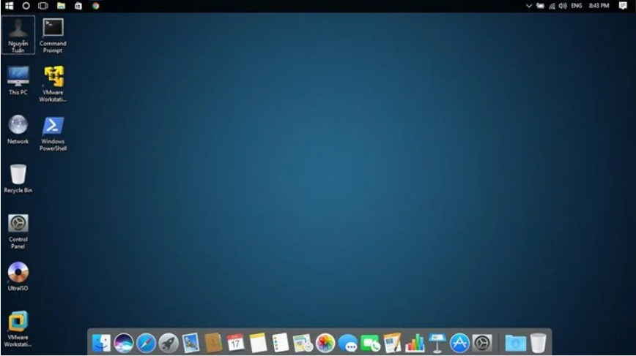Open the Maps icon in dock
The image size is (636, 356).
click(x=303, y=343)
